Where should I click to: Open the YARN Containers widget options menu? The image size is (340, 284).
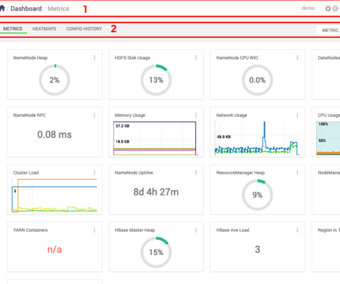[94, 230]
